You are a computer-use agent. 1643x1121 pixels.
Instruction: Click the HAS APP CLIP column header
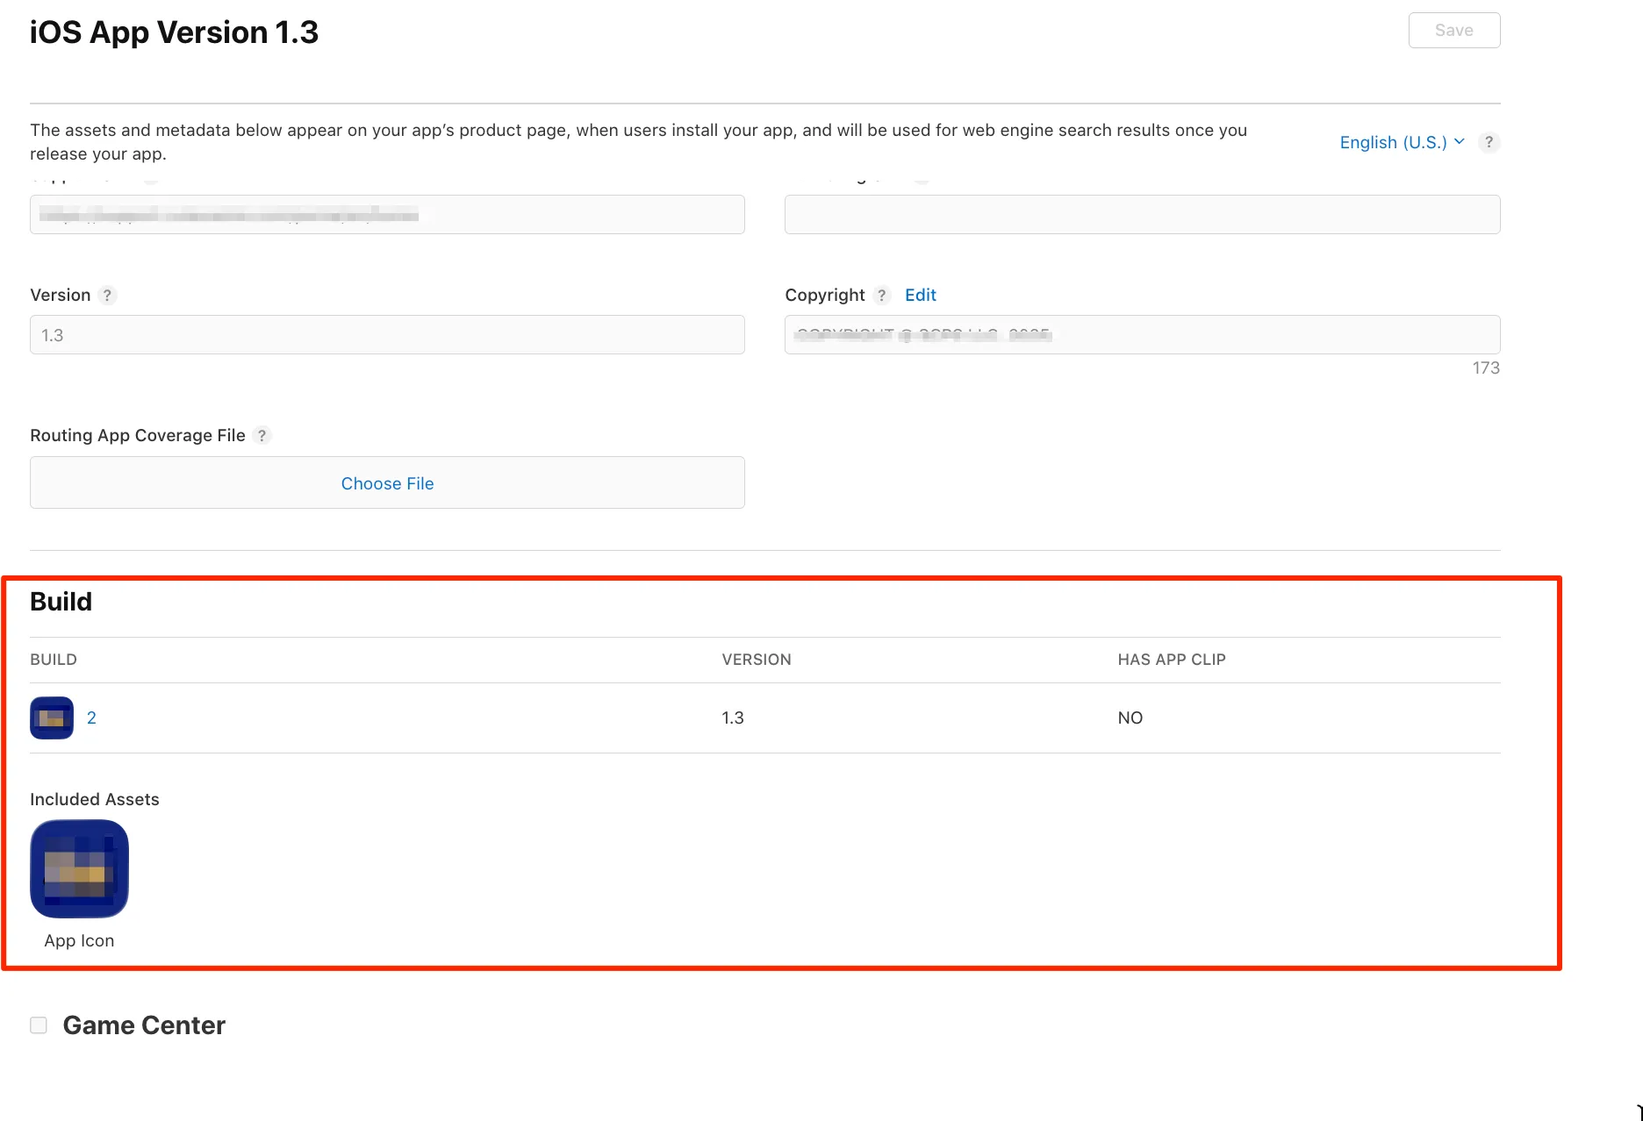[1171, 660]
